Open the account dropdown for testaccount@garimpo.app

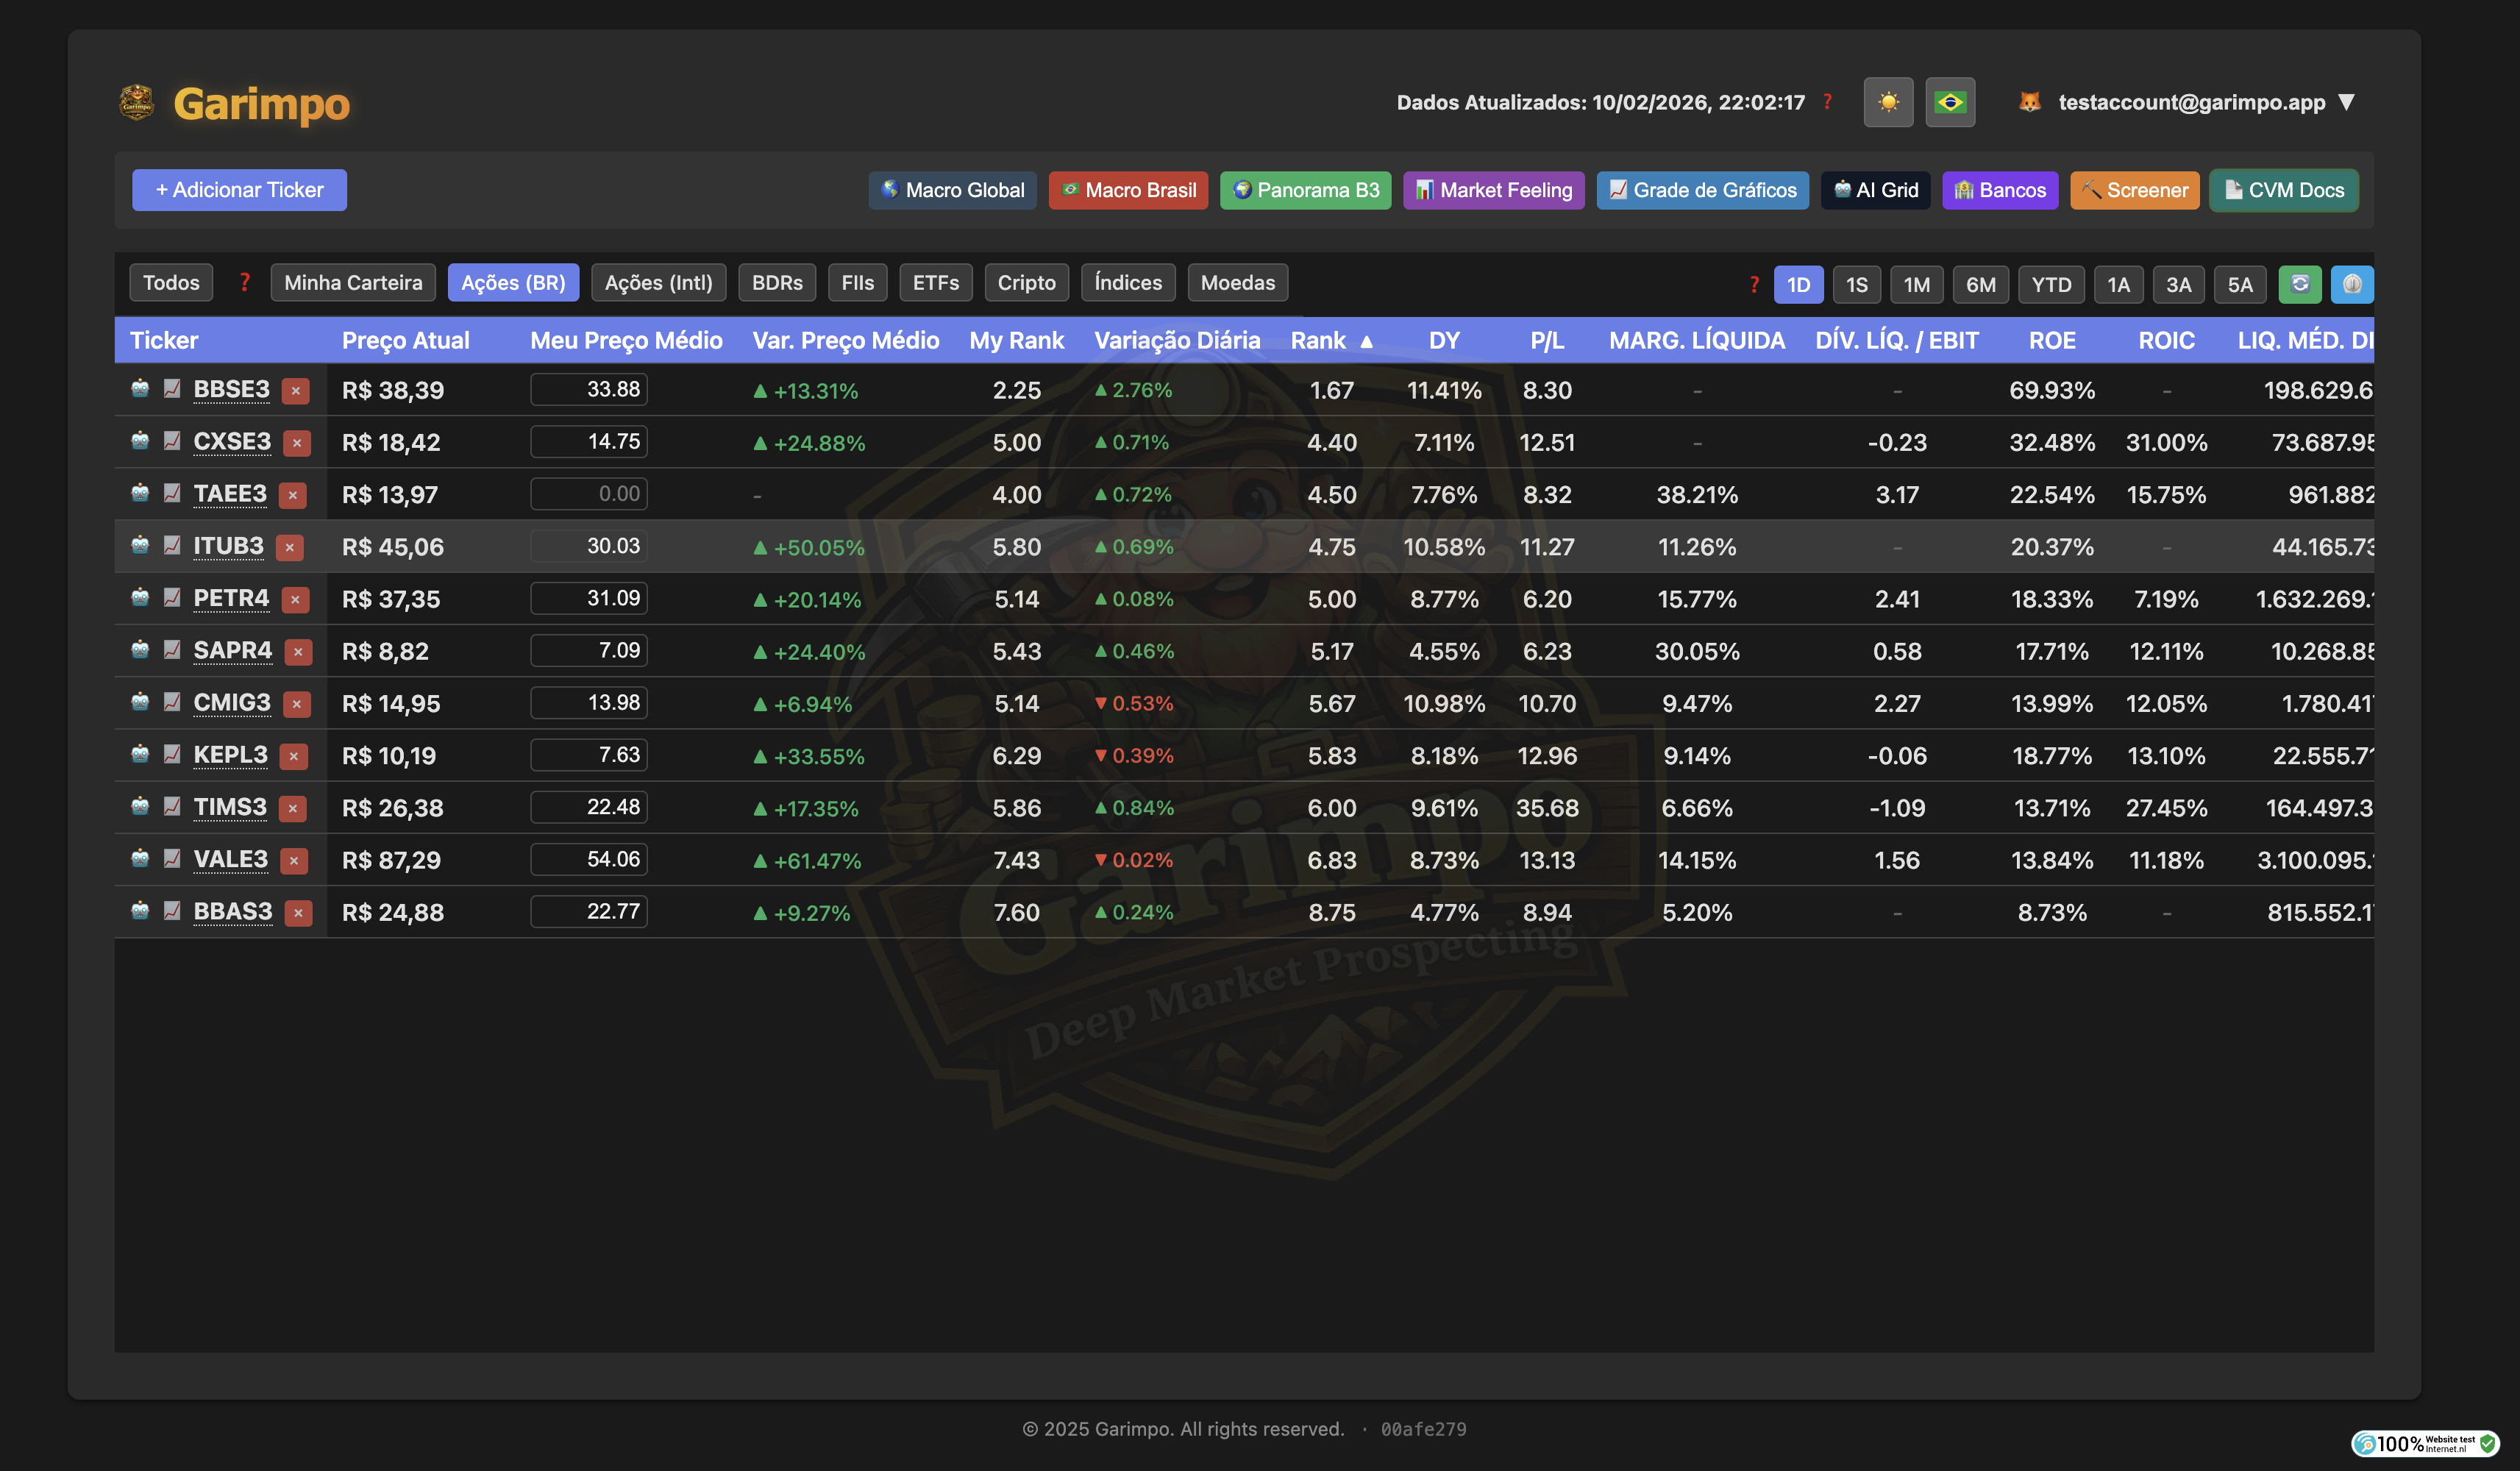pyautogui.click(x=2347, y=102)
